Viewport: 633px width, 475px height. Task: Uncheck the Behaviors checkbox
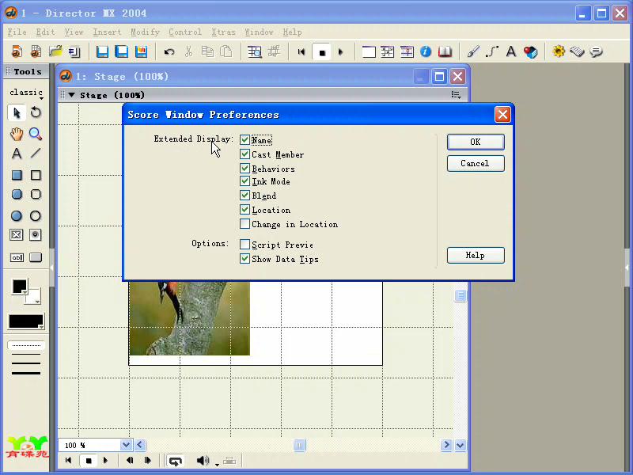244,168
